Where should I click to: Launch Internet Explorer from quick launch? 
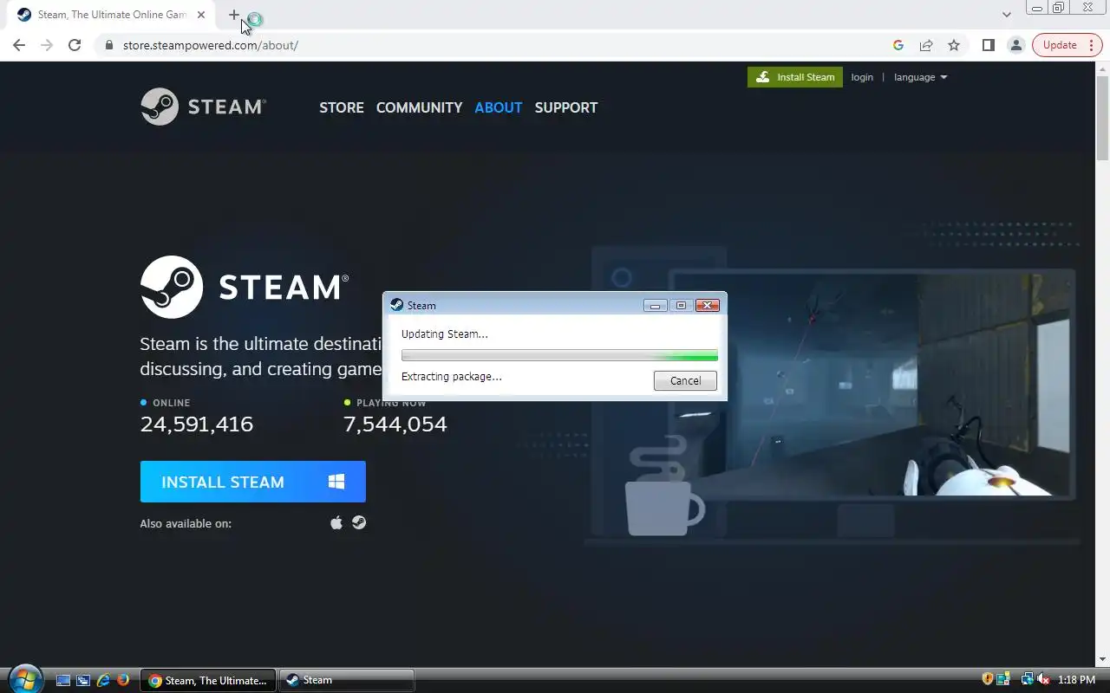(103, 680)
